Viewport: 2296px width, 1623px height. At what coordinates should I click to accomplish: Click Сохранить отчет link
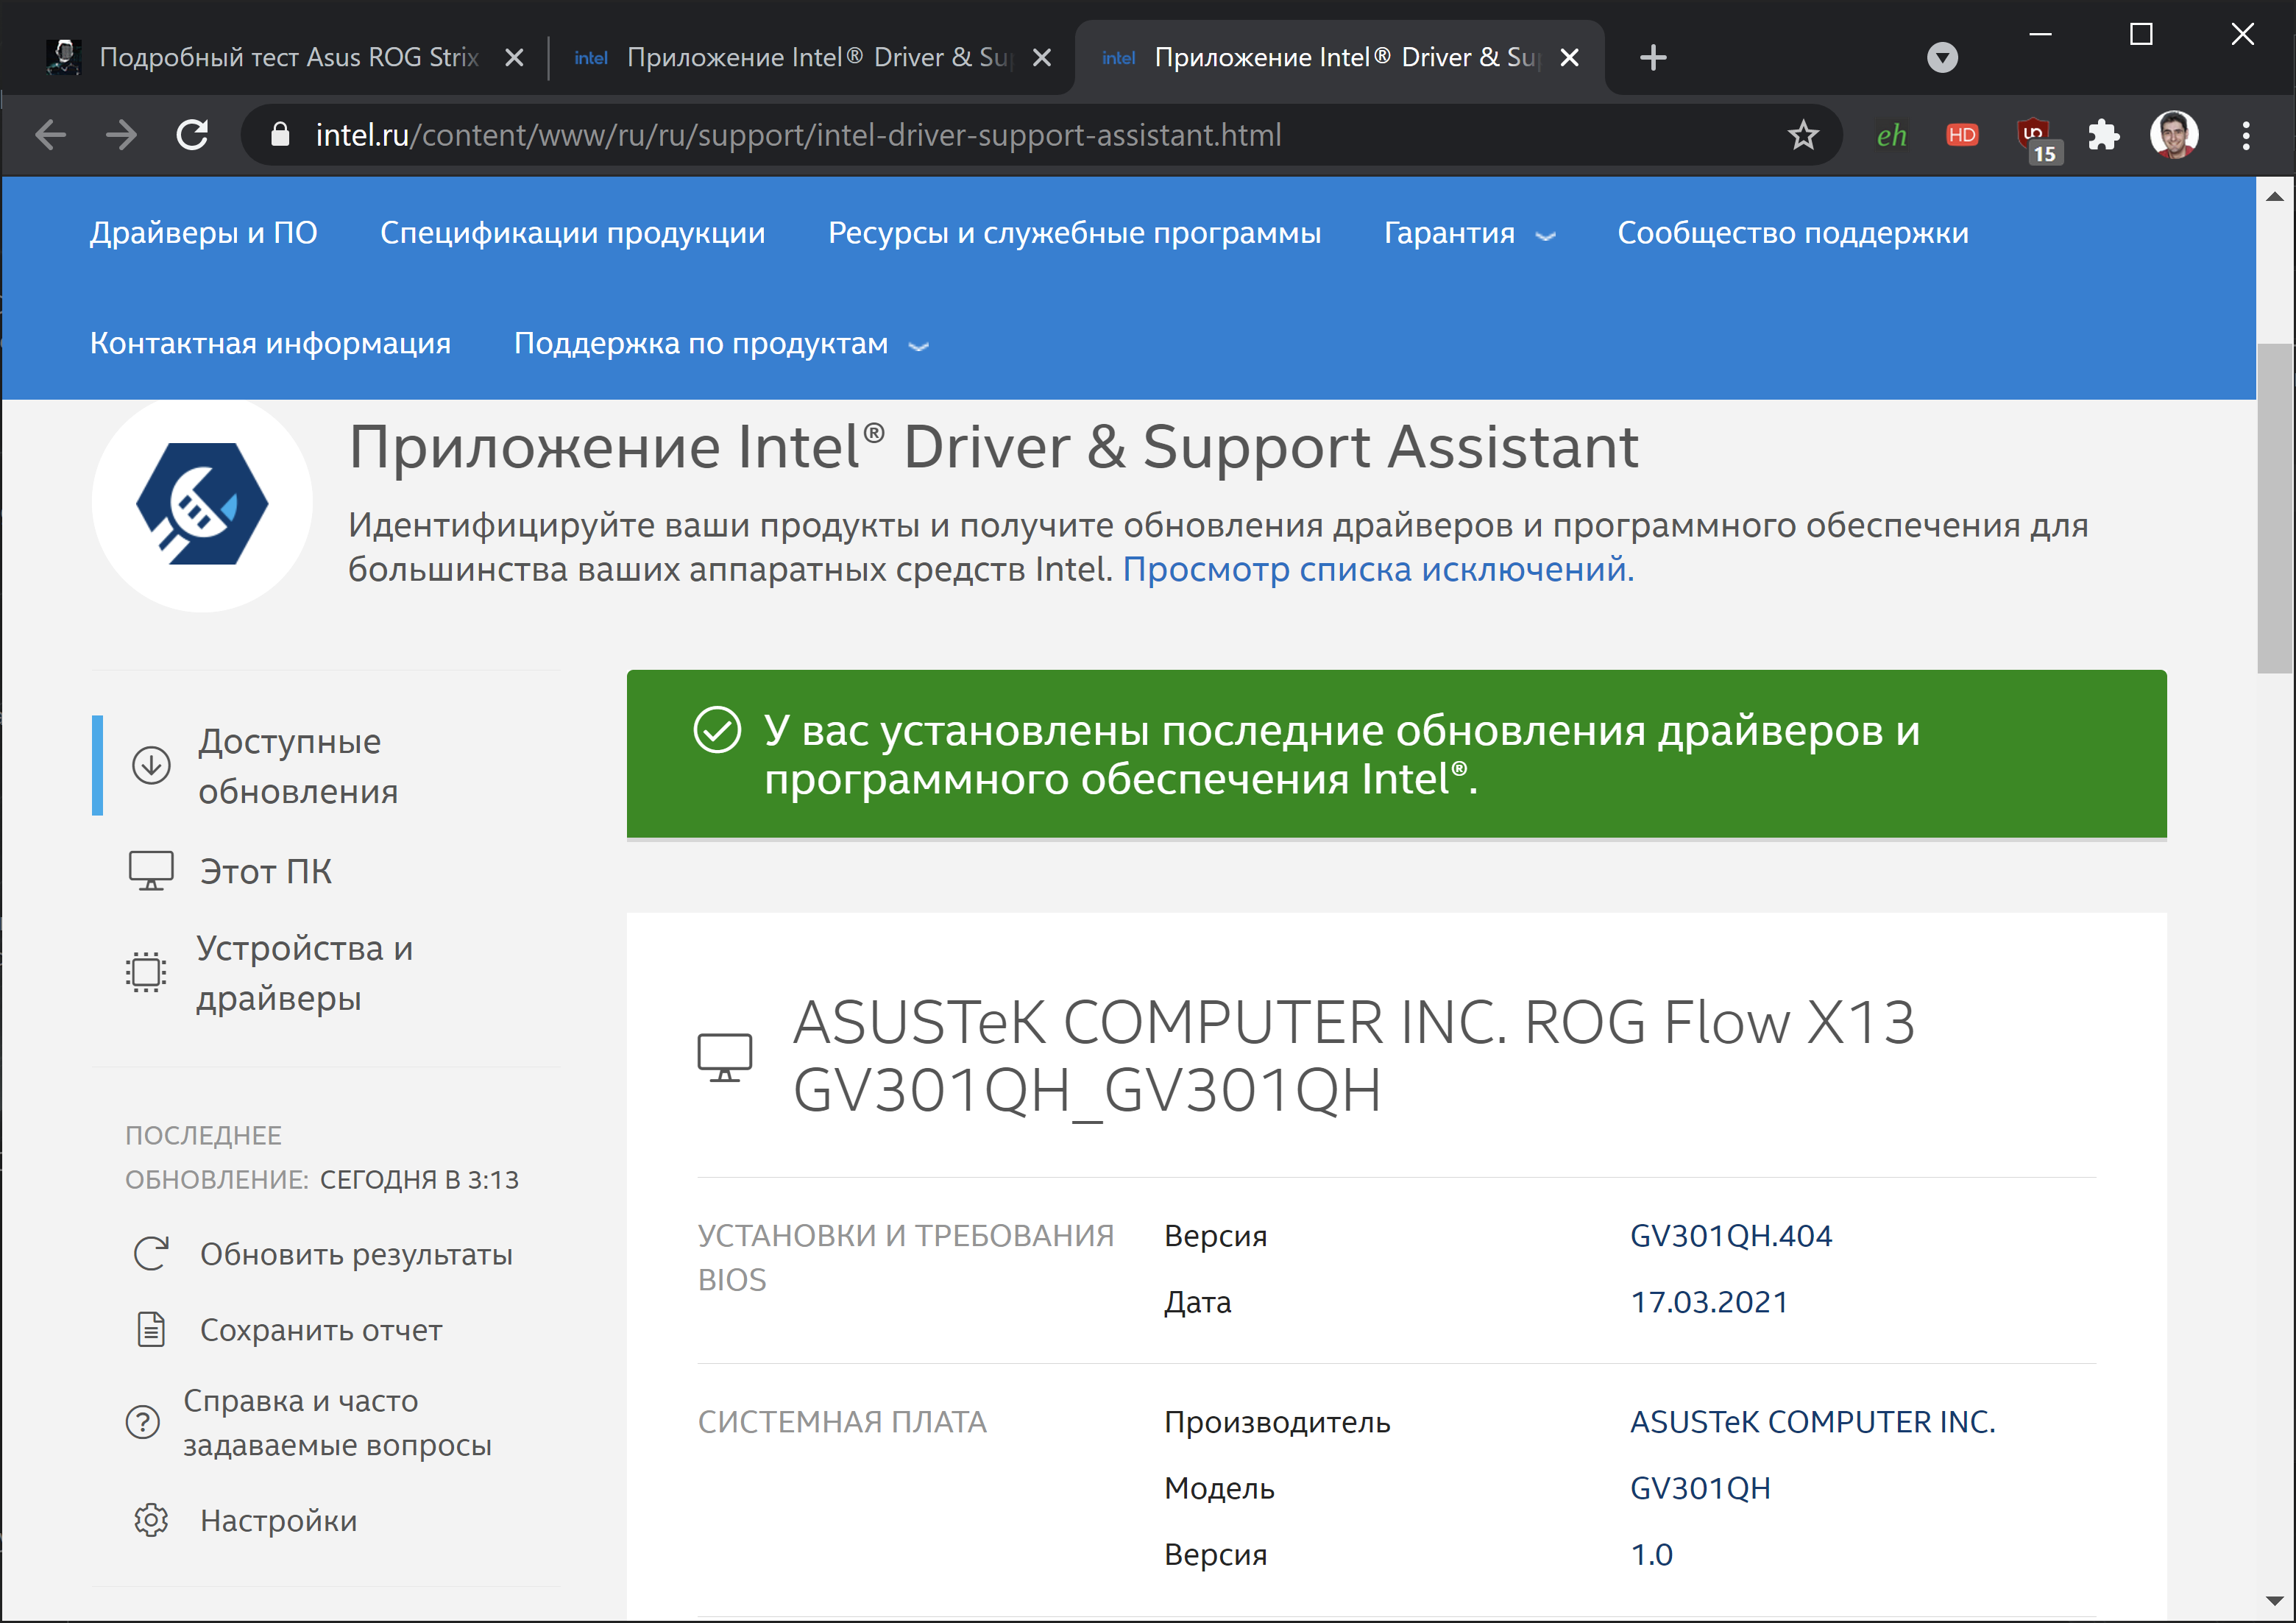pos(321,1330)
